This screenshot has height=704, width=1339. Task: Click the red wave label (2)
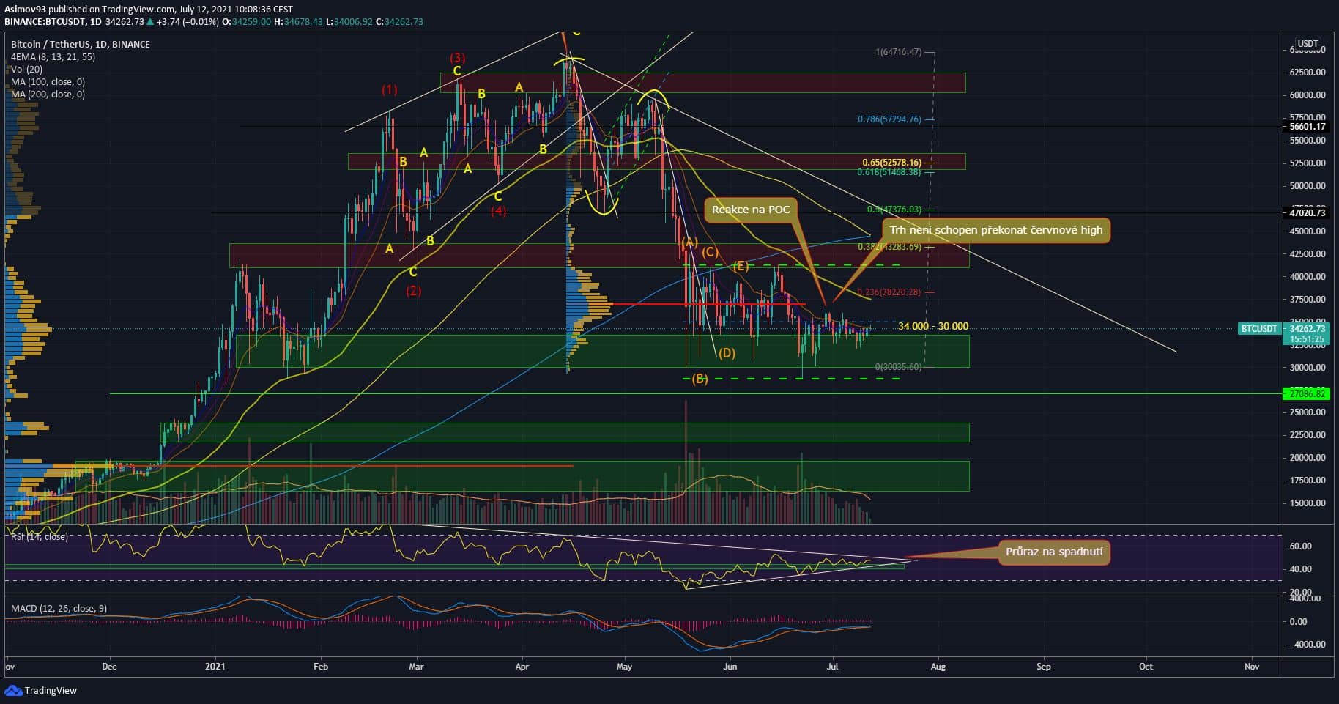(x=413, y=291)
